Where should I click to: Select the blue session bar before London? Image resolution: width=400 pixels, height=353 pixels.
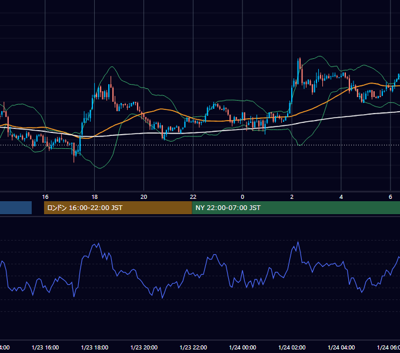(x=16, y=208)
